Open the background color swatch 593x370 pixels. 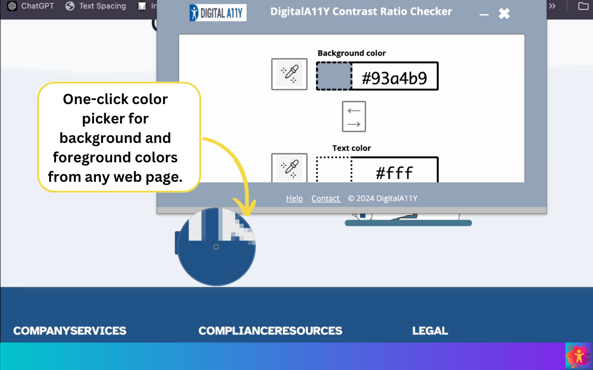click(x=334, y=76)
